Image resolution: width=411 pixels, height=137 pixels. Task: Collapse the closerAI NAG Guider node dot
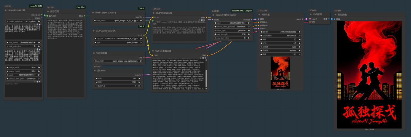[213, 15]
